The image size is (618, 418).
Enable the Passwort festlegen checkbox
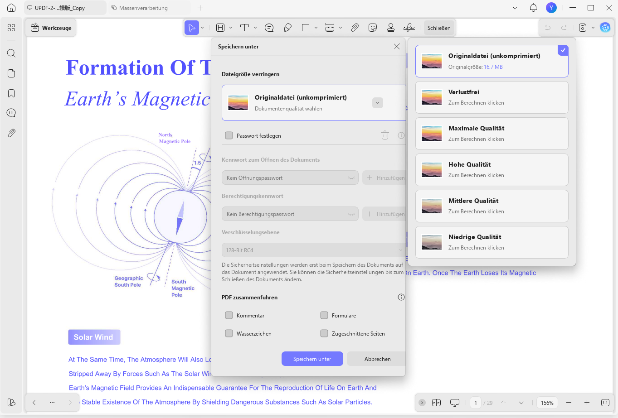[229, 135]
